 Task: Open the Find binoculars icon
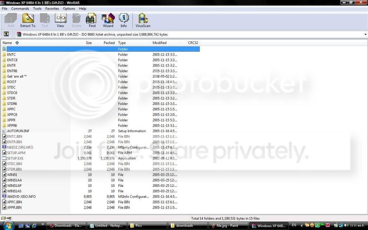(92, 20)
